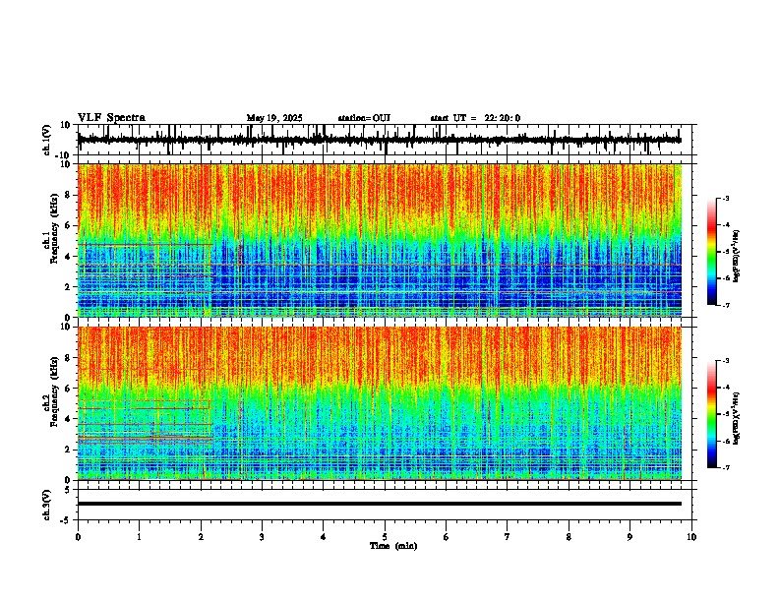
Task: Click the time axis tick label '2'
Action: (x=201, y=537)
